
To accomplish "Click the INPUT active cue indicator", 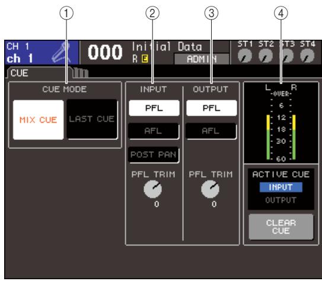I will click(x=281, y=187).
